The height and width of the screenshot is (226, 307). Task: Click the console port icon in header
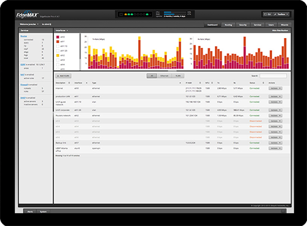coord(121,15)
